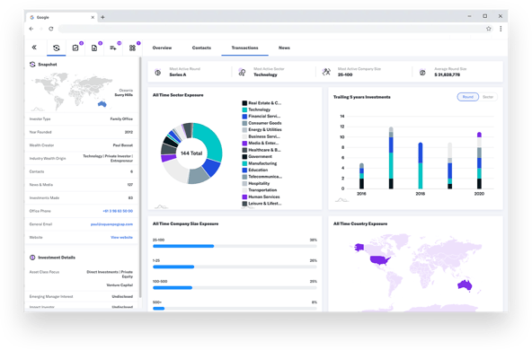This screenshot has height=350, width=532.
Task: Open a new browser tab with plus
Action: pyautogui.click(x=102, y=17)
